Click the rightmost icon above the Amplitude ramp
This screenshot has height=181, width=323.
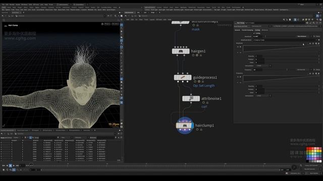[318, 44]
